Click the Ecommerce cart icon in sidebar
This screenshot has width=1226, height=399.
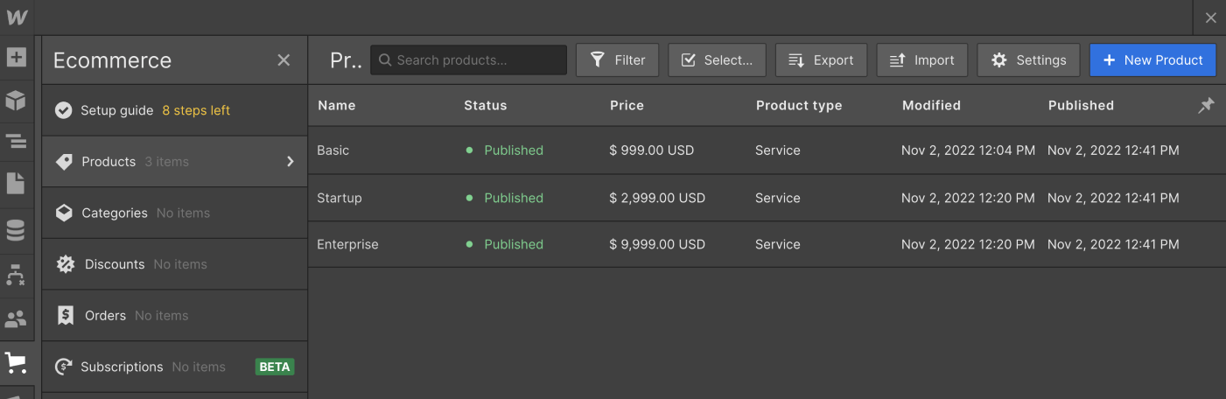[17, 363]
